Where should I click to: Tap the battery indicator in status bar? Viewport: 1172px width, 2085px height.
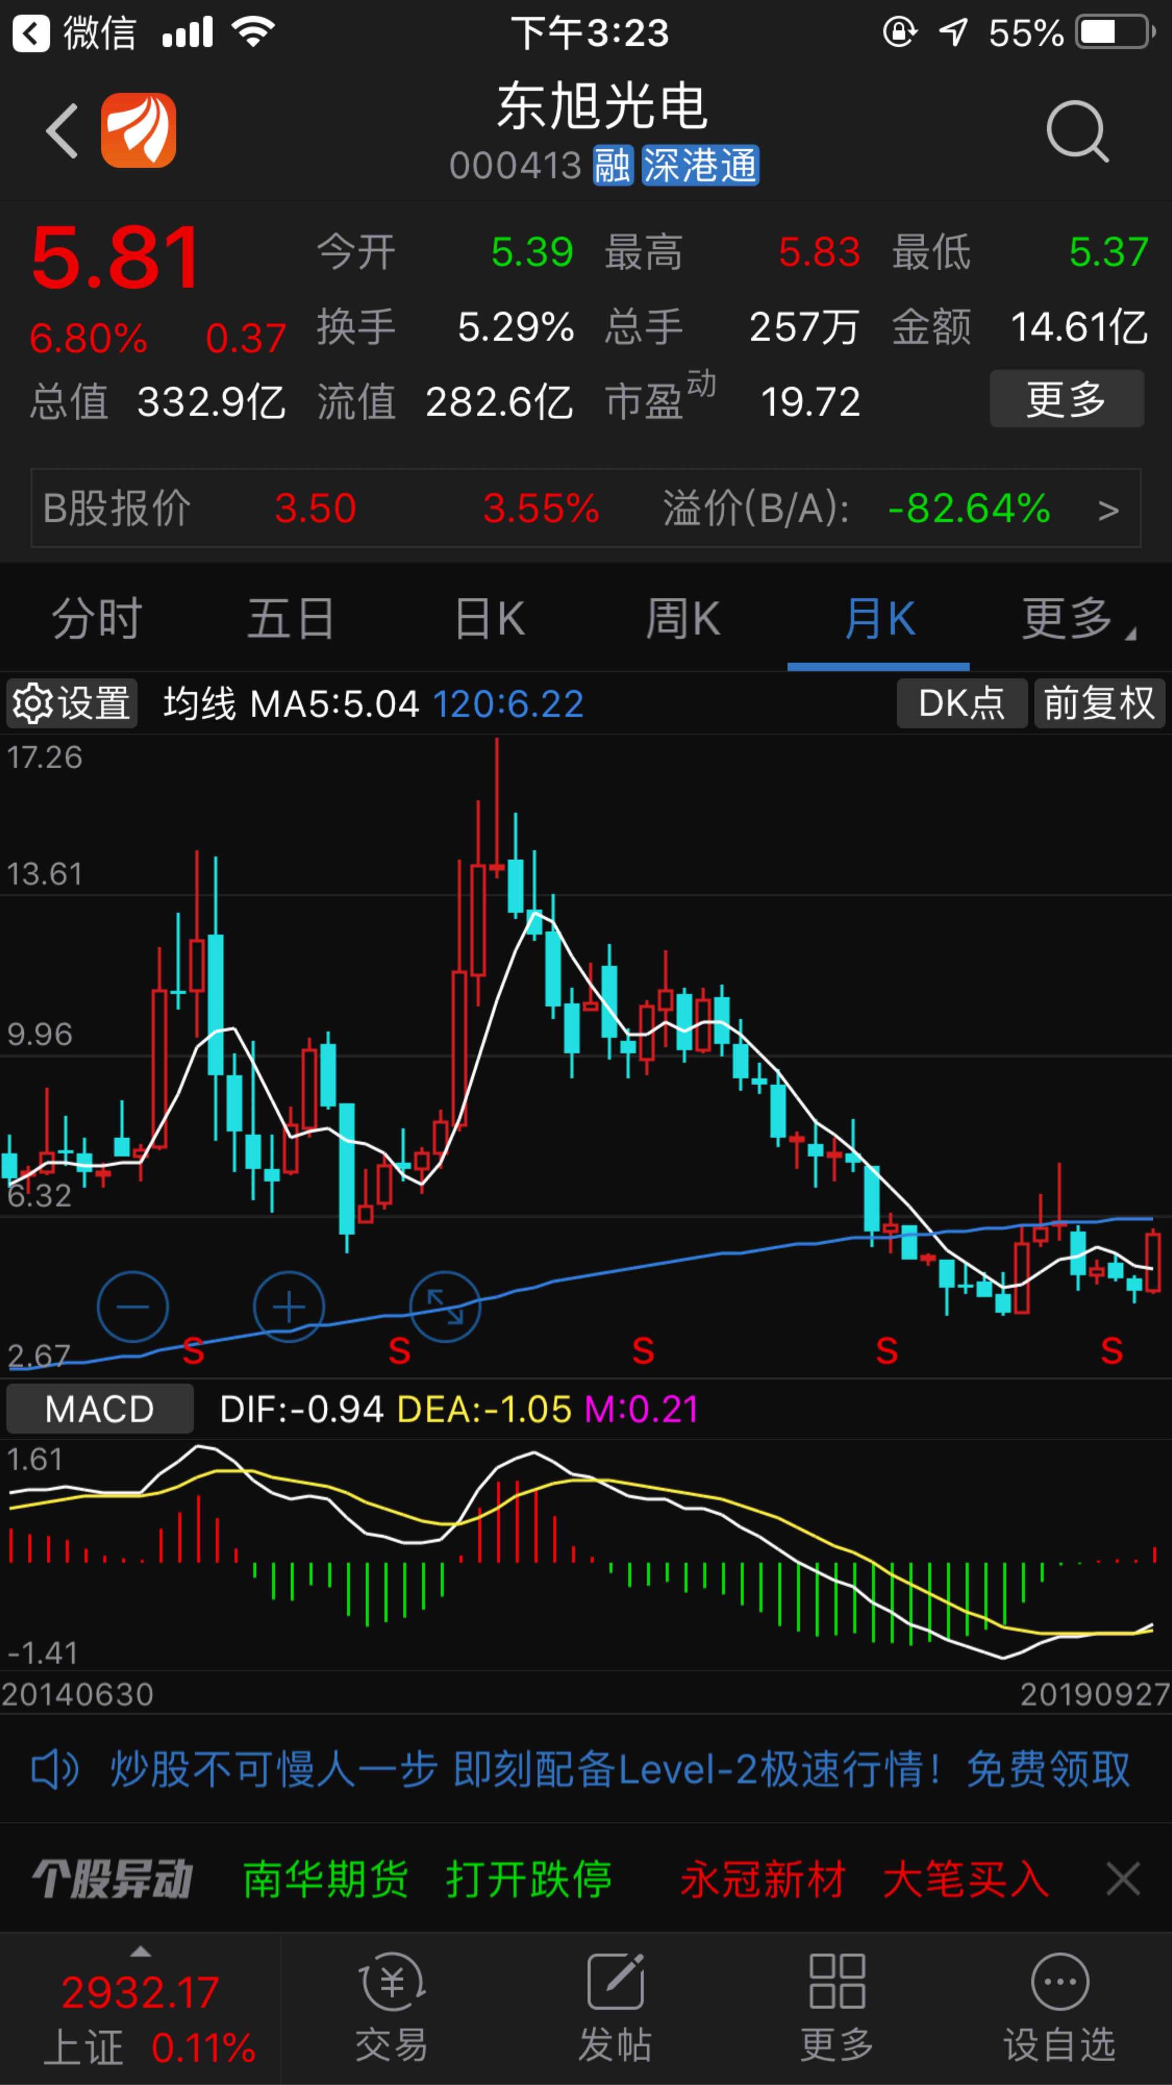point(1115,33)
